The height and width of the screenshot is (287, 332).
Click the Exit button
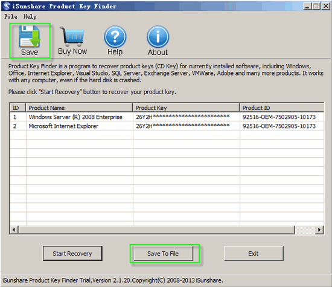(254, 253)
